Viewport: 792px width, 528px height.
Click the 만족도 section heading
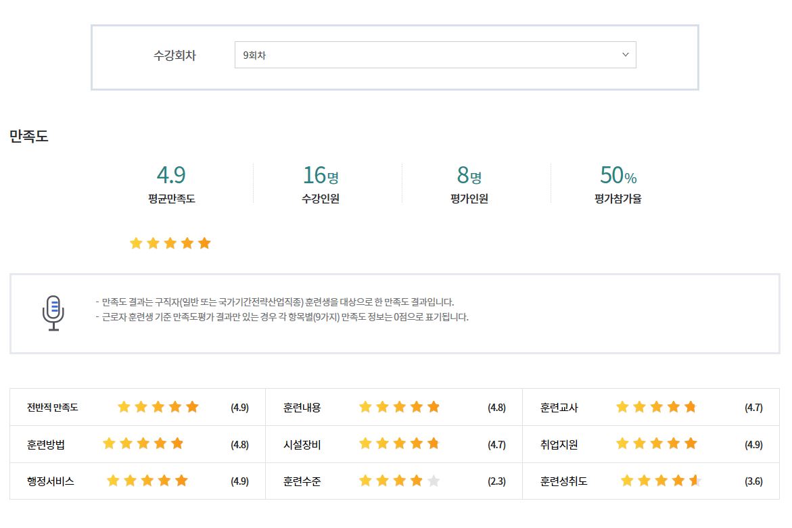pos(29,137)
